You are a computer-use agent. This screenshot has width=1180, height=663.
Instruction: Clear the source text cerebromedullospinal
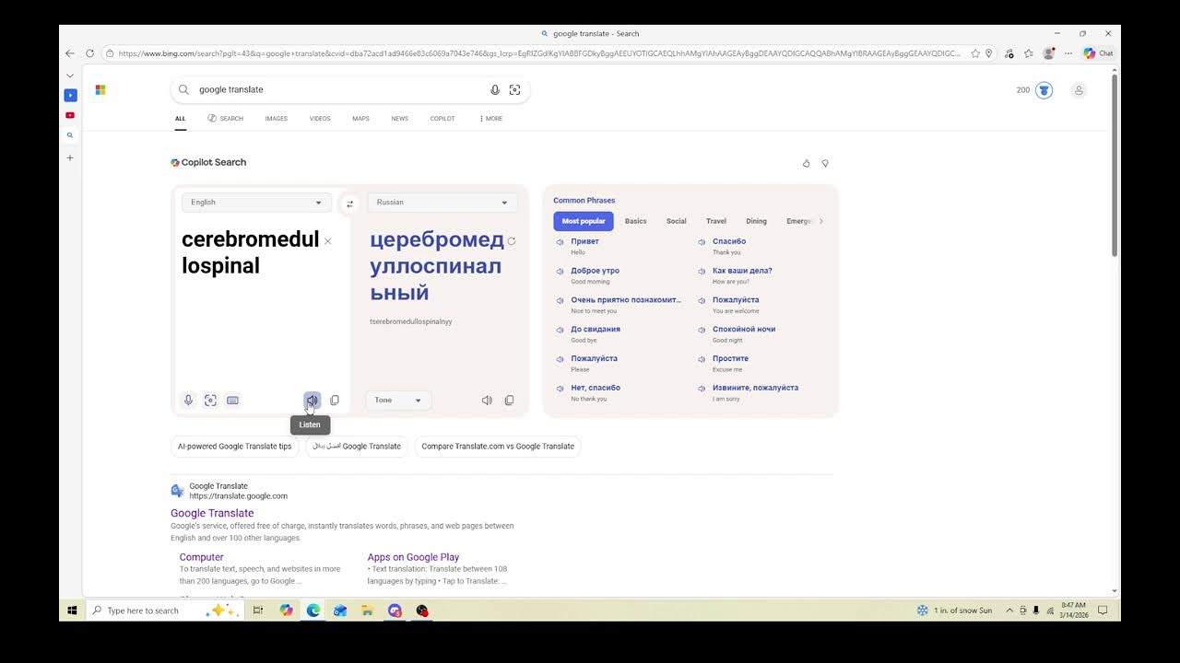click(x=327, y=241)
